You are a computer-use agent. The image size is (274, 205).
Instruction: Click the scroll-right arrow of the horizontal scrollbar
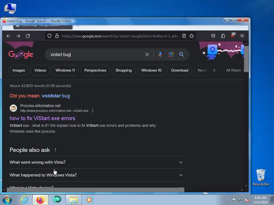(x=242, y=190)
